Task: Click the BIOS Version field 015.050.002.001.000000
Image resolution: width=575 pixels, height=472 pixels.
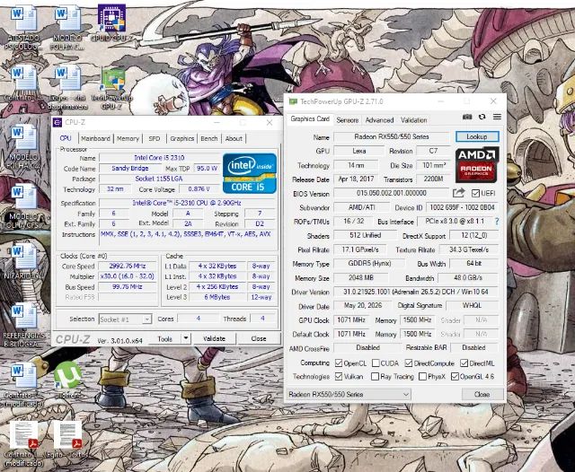Action: pyautogui.click(x=392, y=193)
